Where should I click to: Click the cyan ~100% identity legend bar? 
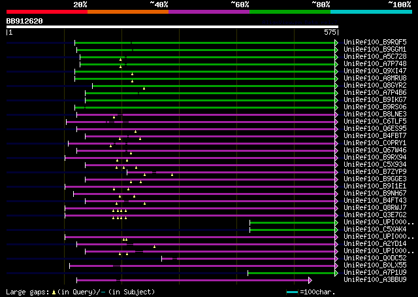click(372, 12)
